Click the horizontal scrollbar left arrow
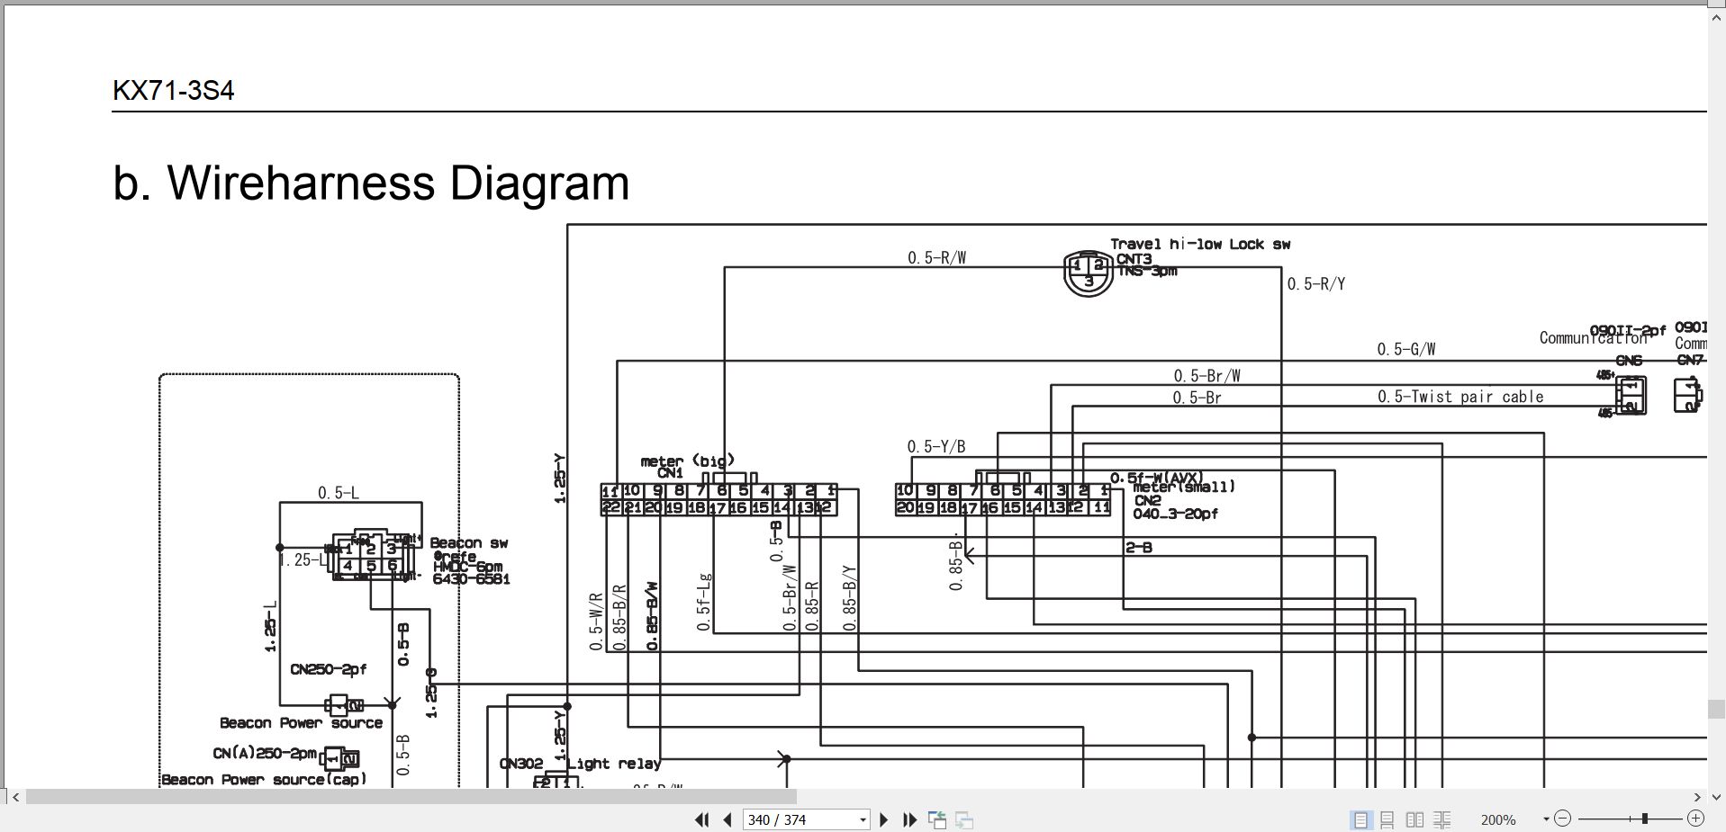Screen dimensions: 1726x832 pyautogui.click(x=15, y=797)
